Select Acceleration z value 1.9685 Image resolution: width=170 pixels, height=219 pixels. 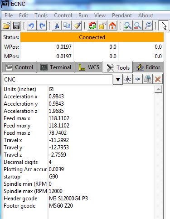(56, 111)
